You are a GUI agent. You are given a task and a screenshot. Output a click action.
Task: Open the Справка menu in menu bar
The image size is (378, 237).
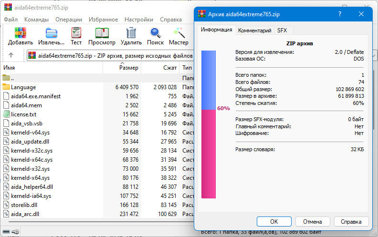pyautogui.click(x=171, y=20)
